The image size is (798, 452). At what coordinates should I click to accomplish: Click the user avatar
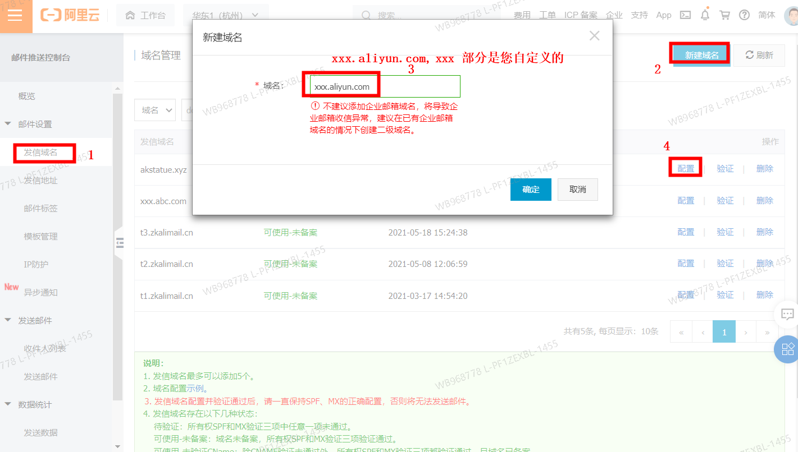[791, 15]
